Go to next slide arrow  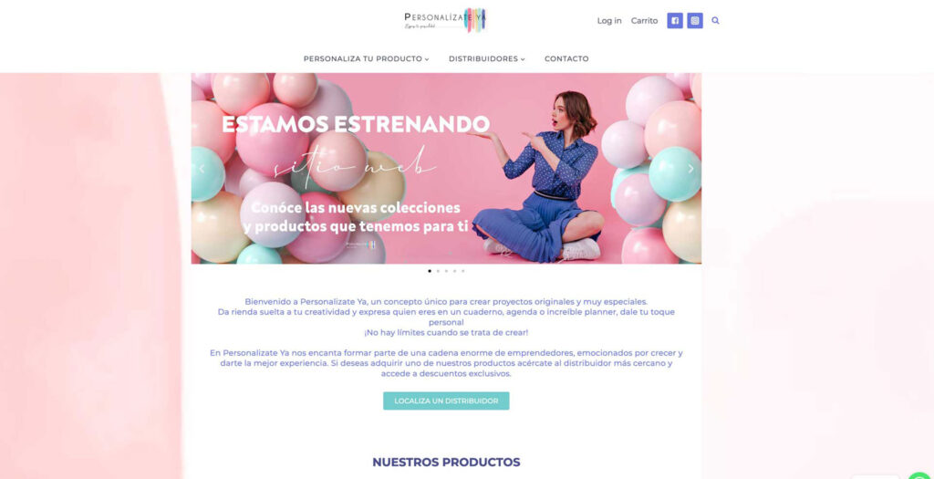coord(690,169)
